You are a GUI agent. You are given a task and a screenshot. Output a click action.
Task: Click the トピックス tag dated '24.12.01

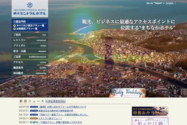pyautogui.click(x=34, y=115)
